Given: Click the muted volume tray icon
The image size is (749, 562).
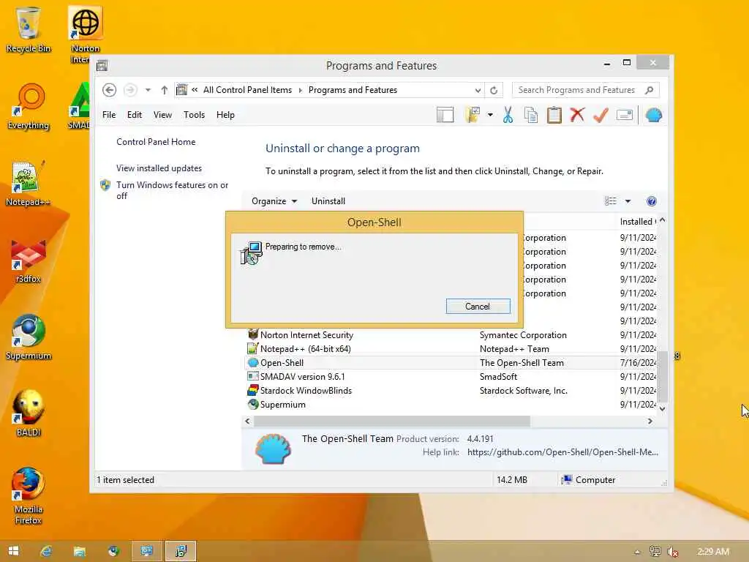Looking at the screenshot, I should [673, 552].
